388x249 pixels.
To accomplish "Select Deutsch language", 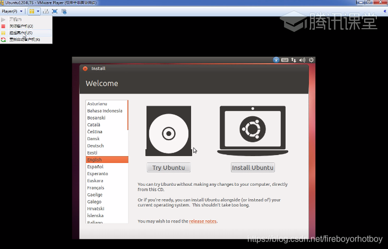I will [106, 145].
